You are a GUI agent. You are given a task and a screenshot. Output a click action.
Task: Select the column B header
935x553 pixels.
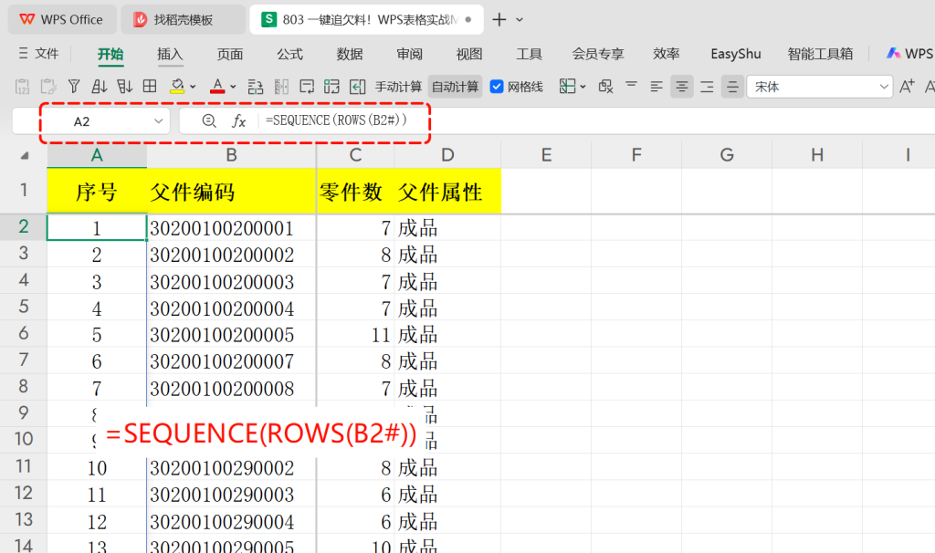(x=231, y=155)
